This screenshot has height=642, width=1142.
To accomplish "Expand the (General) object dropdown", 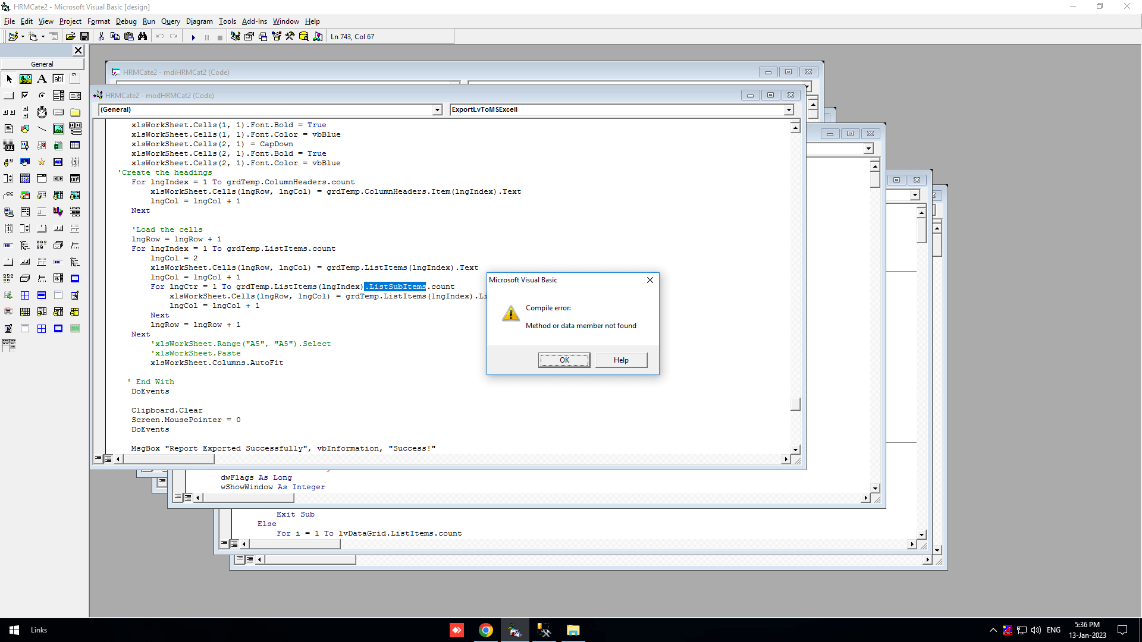I will click(x=437, y=109).
